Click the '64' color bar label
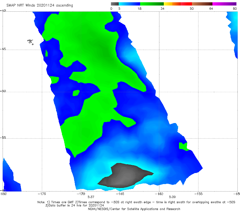 (211, 8)
